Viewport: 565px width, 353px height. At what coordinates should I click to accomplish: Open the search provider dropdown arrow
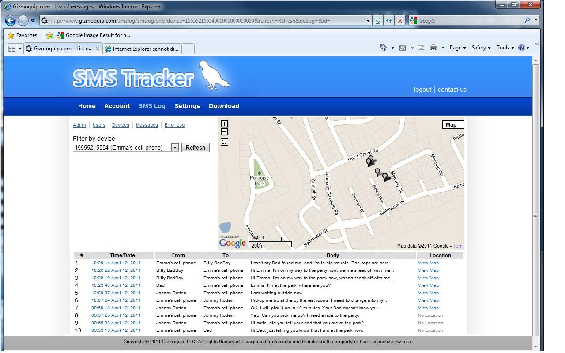tap(536, 20)
